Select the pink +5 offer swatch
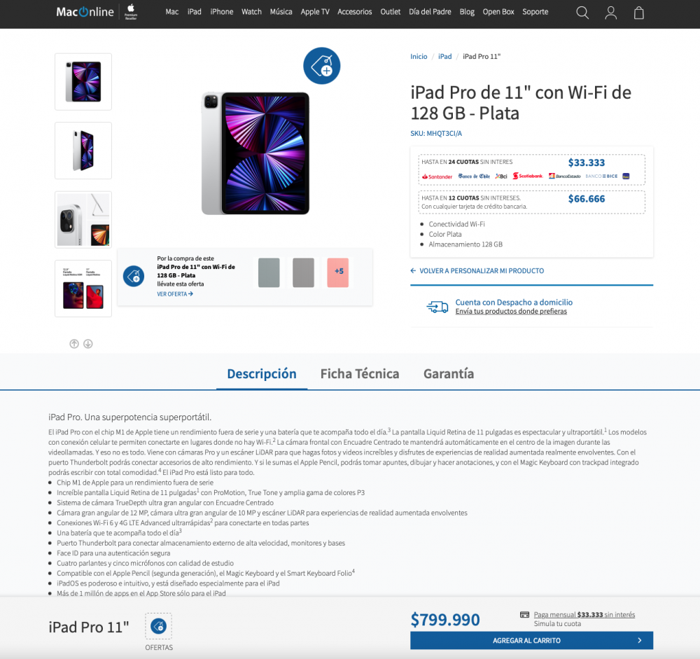700x659 pixels. 338,272
